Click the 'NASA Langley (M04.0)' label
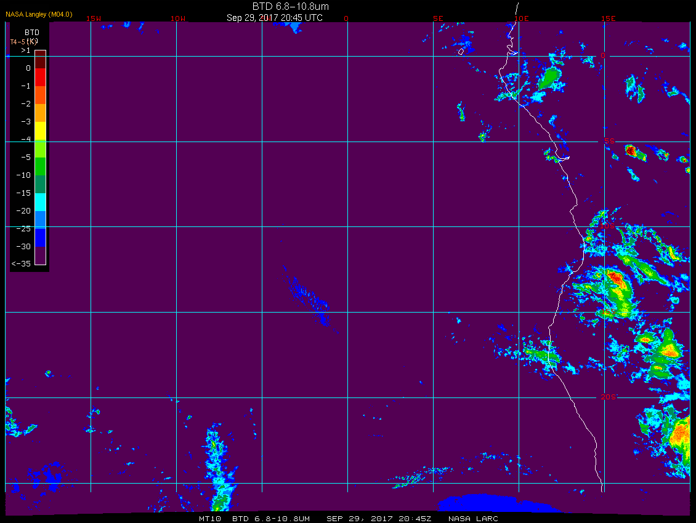The image size is (696, 523). 39,14
